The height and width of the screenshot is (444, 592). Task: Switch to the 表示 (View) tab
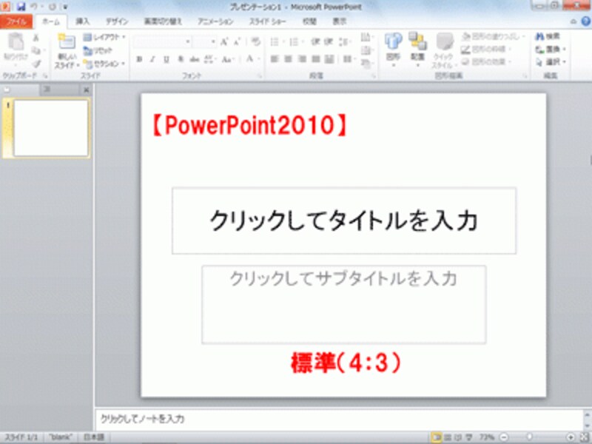click(x=339, y=21)
